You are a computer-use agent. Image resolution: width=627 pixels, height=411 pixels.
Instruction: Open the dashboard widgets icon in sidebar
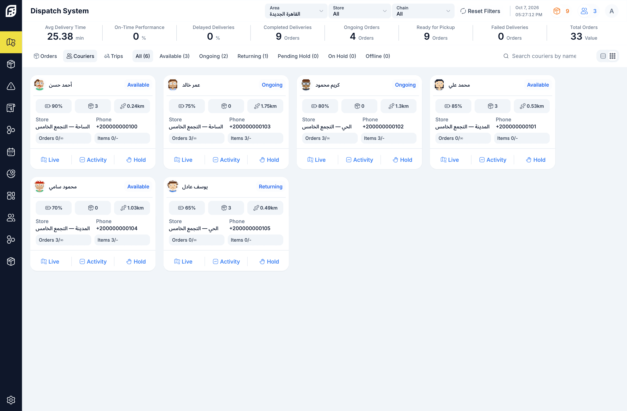(11, 195)
